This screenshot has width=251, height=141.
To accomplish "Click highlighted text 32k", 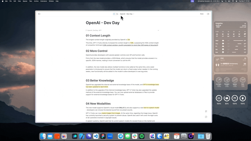I will pyautogui.click(x=129, y=40).
